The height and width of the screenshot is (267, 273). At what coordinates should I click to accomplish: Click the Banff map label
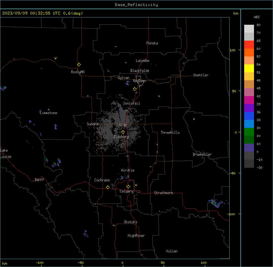click(x=39, y=180)
